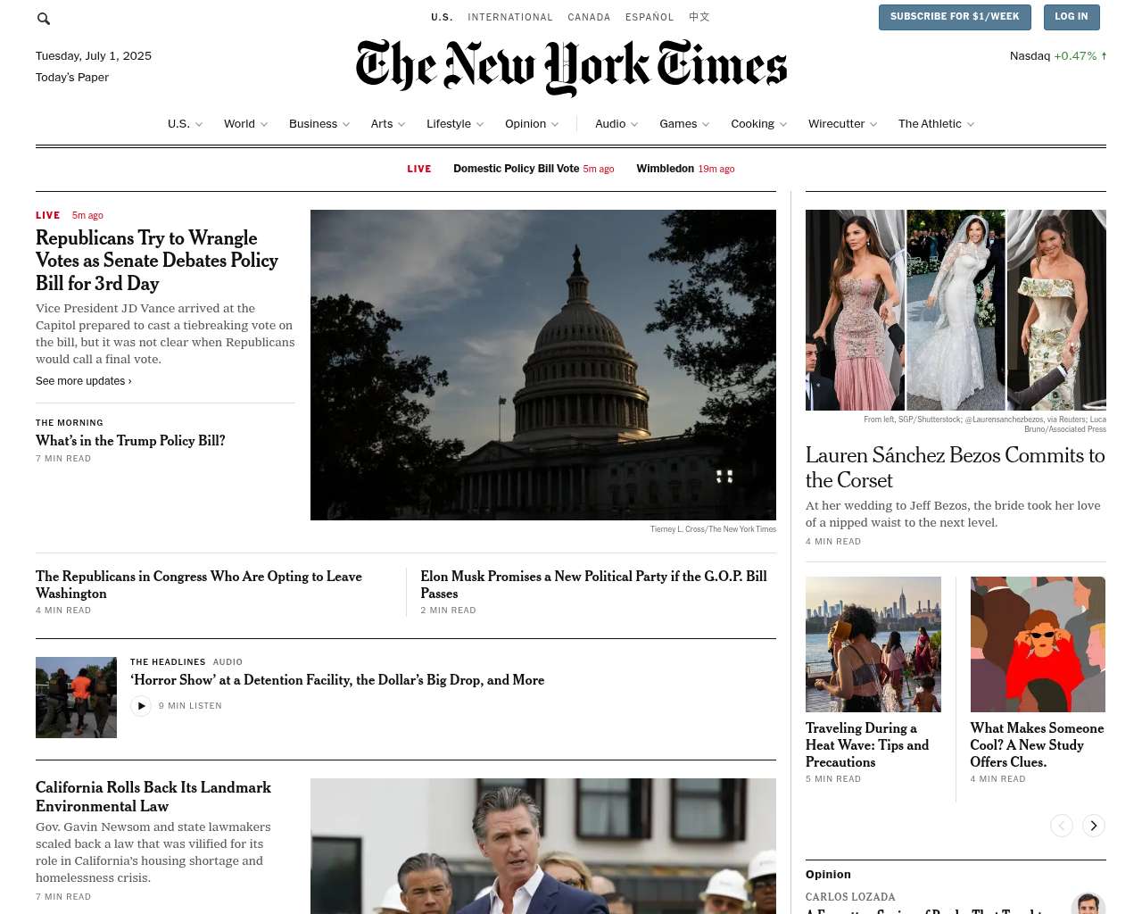Open See more updates link
Image resolution: width=1142 pixels, height=914 pixels.
(84, 381)
